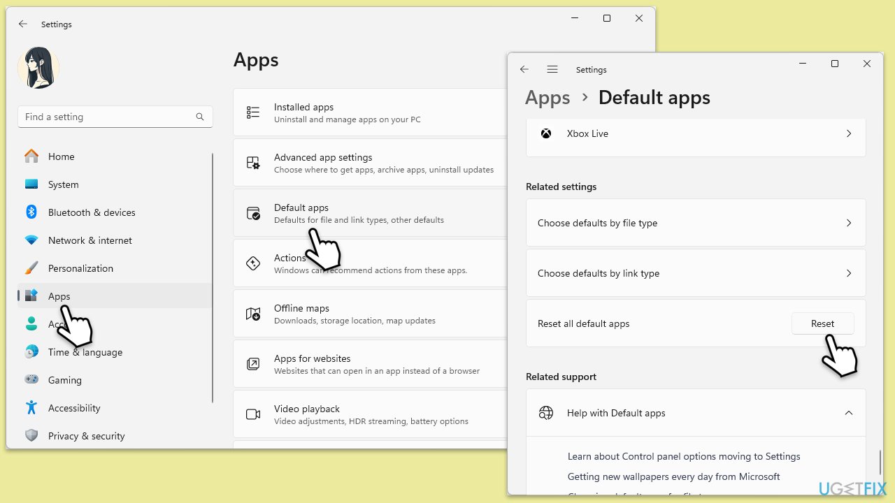Click the Personalization paintbrush icon

[x=31, y=268]
